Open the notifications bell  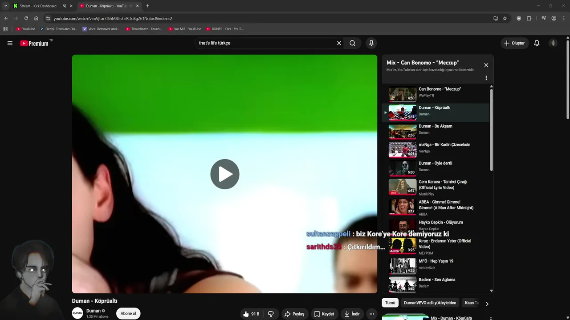[537, 43]
